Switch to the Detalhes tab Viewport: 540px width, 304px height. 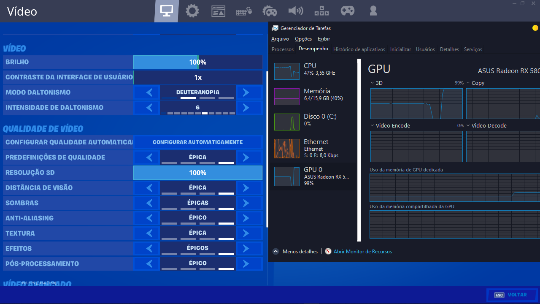tap(449, 49)
